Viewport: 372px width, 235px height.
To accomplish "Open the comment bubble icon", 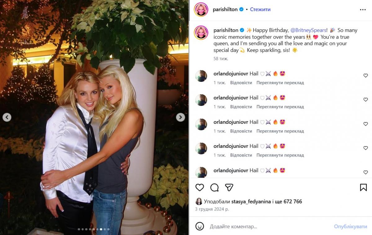I will click(215, 187).
